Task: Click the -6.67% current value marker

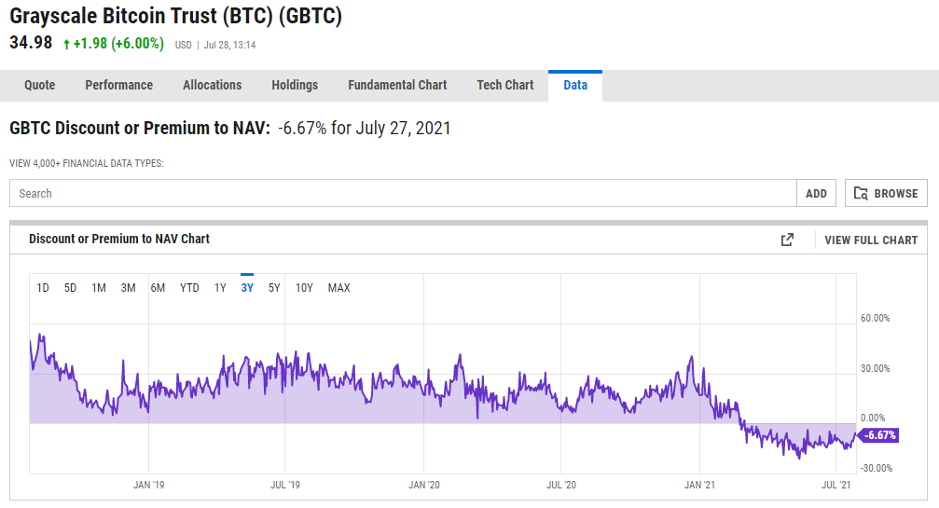Action: coord(878,435)
